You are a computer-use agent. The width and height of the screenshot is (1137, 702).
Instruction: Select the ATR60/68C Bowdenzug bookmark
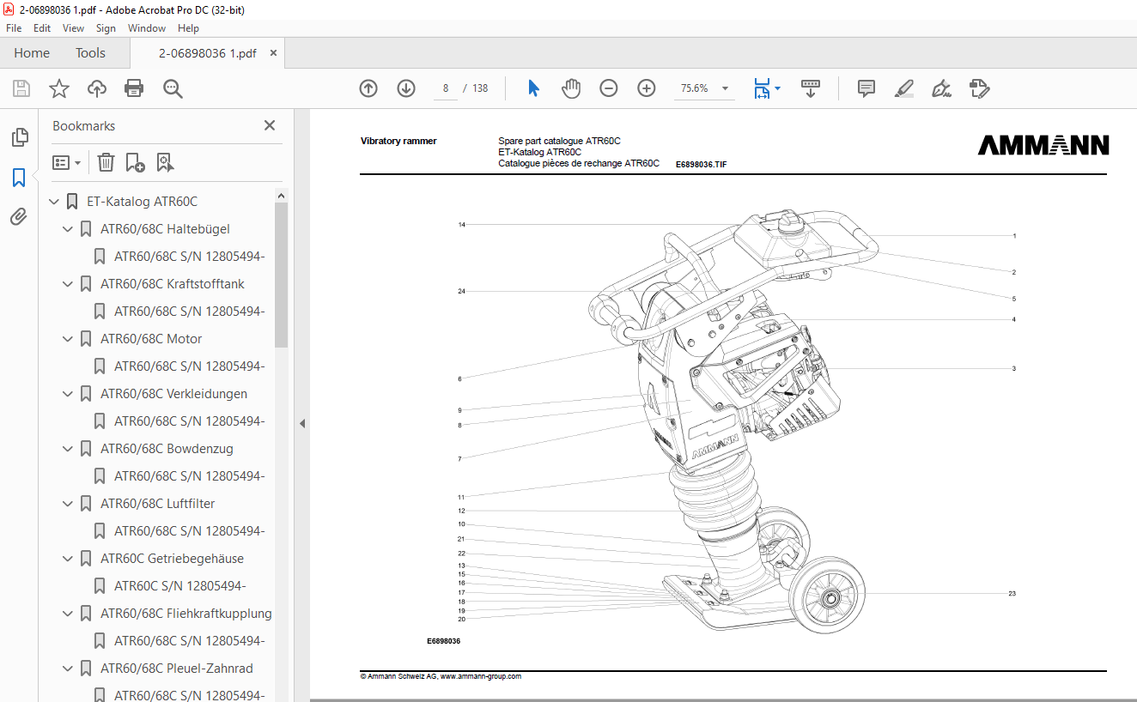(167, 449)
